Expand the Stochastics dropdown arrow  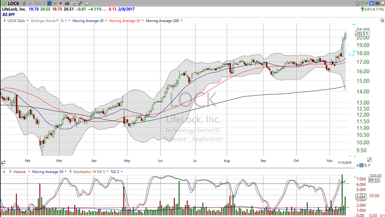(107, 172)
